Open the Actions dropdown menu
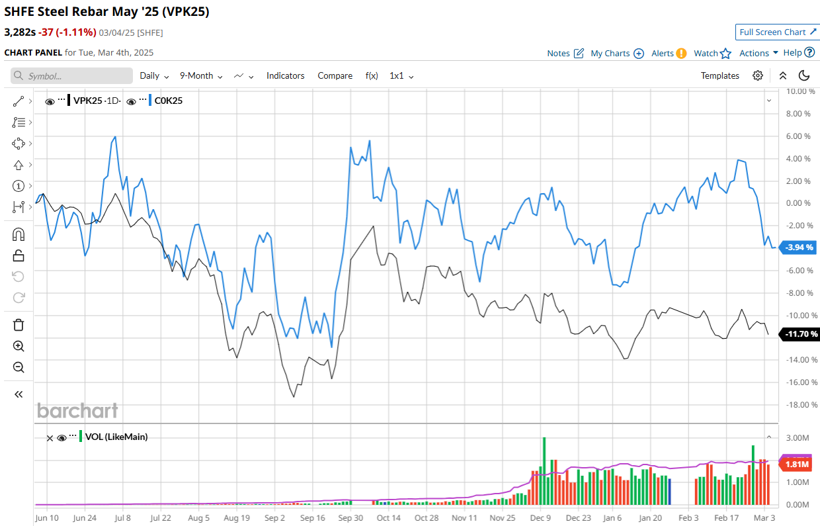The height and width of the screenshot is (526, 820). (x=758, y=53)
